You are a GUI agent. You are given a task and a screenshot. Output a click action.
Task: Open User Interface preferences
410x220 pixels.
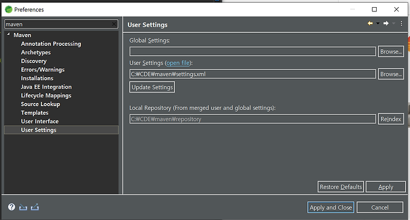pyautogui.click(x=40, y=121)
